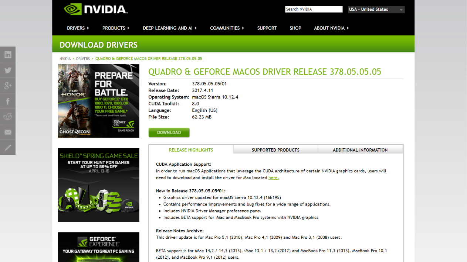
Task: Expand the DRIVERS menu
Action: click(x=78, y=28)
